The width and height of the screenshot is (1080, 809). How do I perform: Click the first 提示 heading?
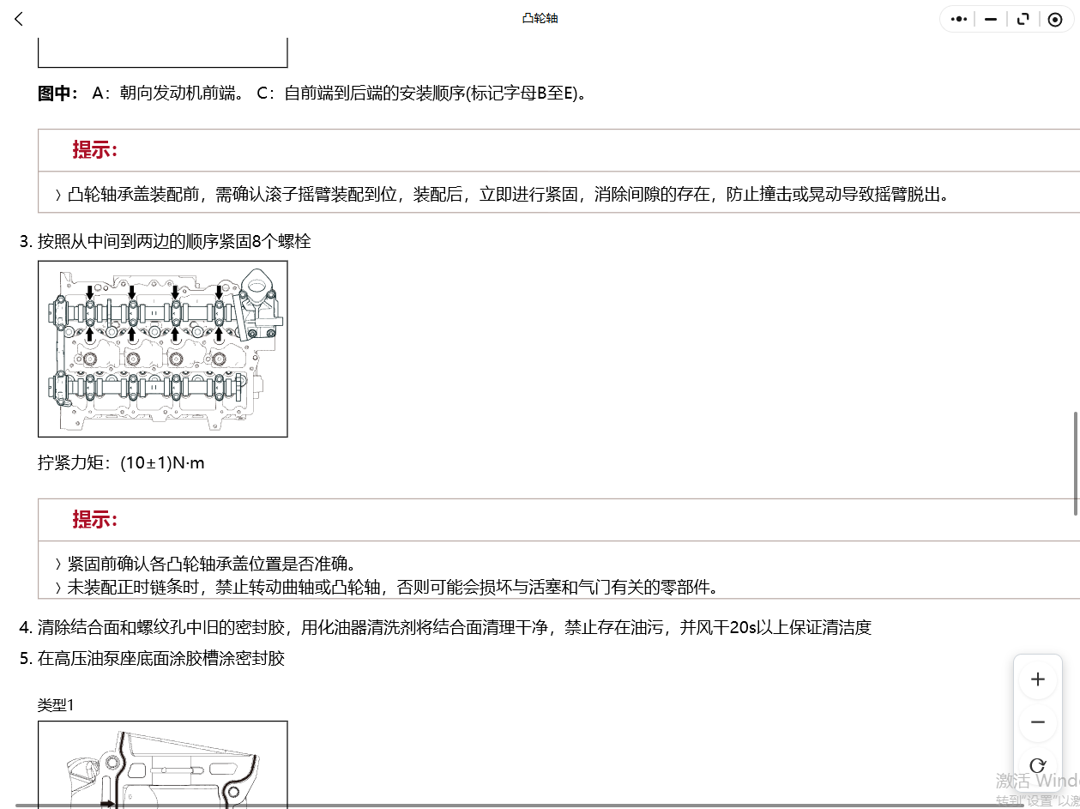(x=94, y=150)
